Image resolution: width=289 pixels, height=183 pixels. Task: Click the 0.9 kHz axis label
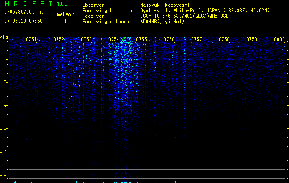coord(3,105)
